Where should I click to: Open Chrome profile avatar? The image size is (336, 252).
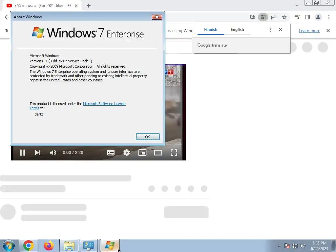pos(318,17)
